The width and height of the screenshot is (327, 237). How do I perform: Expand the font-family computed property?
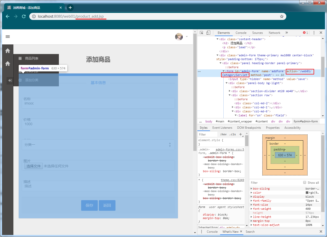coord(251,201)
